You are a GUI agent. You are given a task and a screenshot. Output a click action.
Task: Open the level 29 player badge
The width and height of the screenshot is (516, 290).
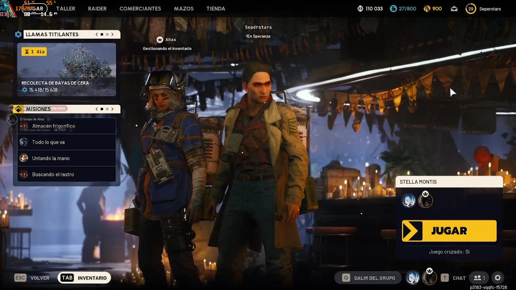[x=470, y=8]
